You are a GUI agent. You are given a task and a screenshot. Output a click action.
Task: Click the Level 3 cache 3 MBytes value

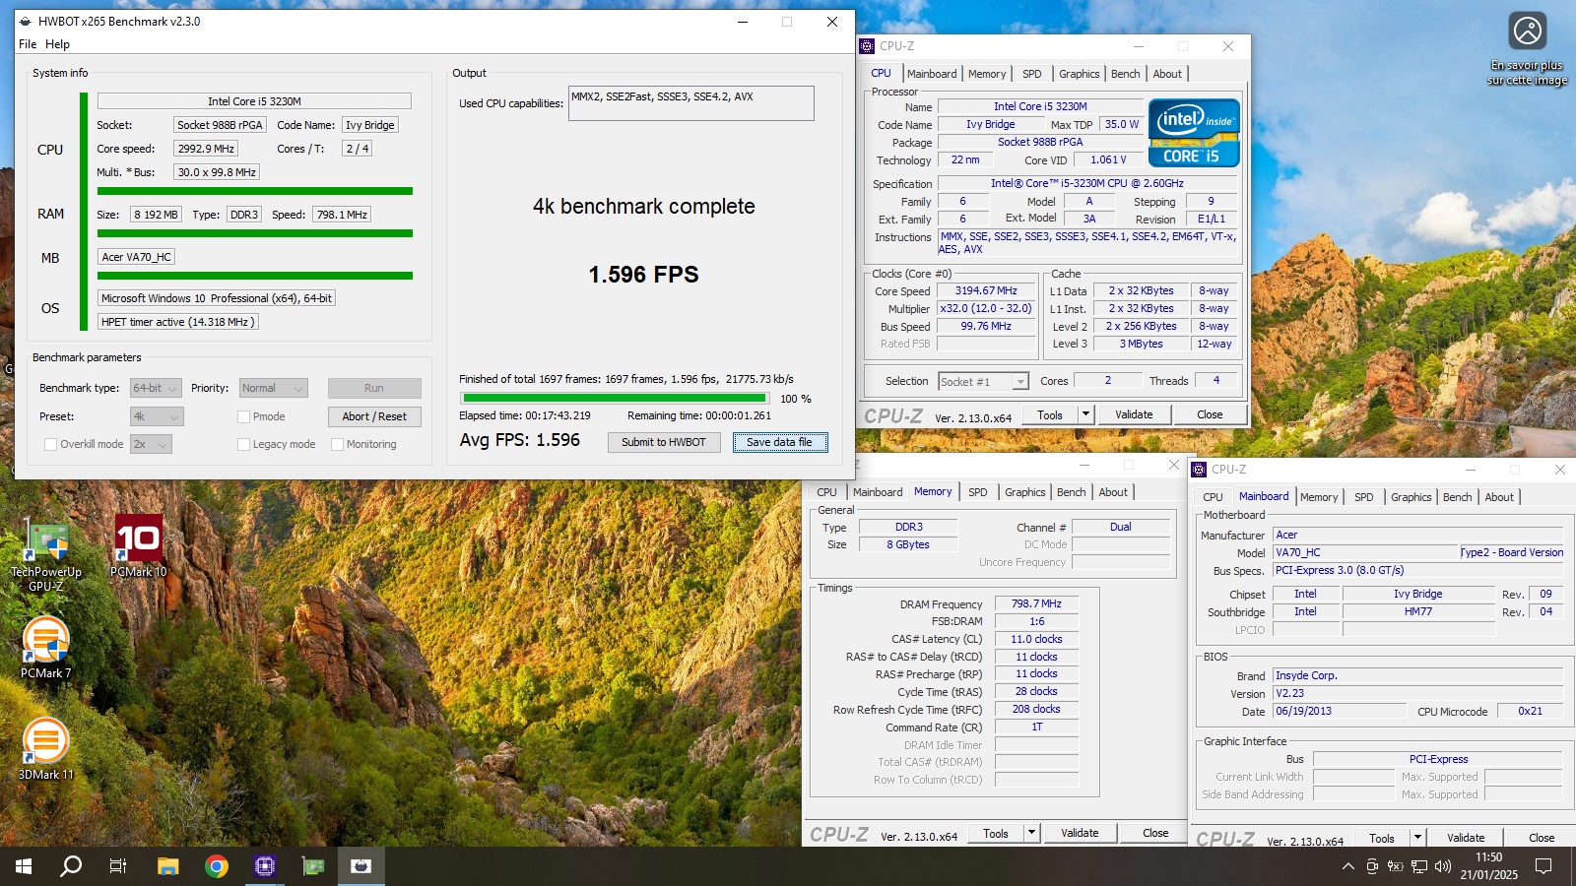pos(1141,344)
